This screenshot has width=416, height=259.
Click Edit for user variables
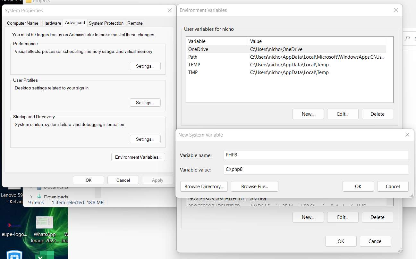click(343, 114)
